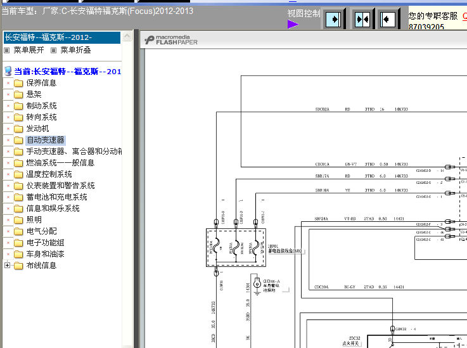Click the folder icon for 自动变速器
This screenshot has width=467, height=348.
coord(18,140)
